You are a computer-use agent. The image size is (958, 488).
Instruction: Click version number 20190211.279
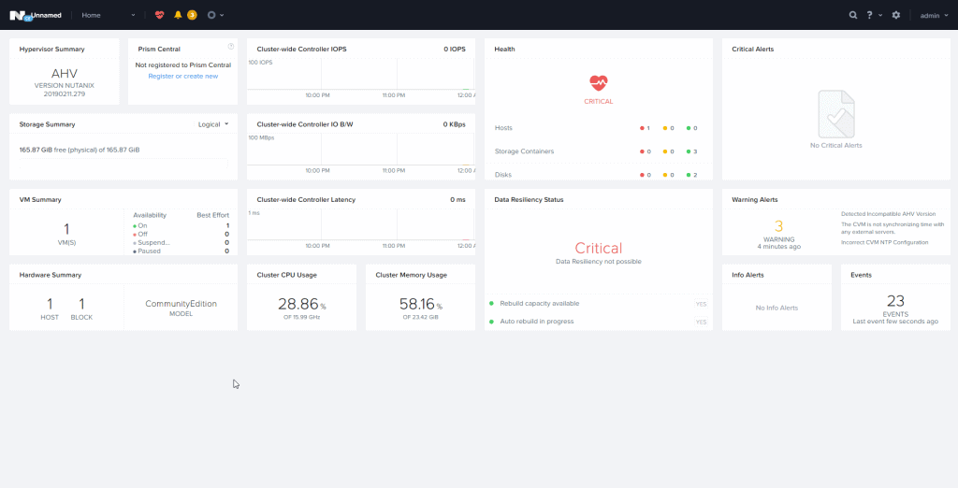(x=65, y=94)
